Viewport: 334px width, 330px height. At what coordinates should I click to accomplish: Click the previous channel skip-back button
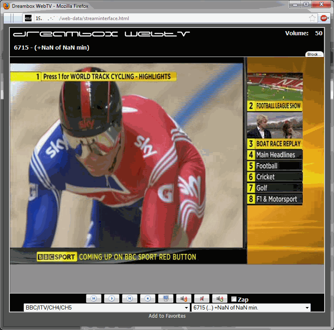tap(94, 298)
